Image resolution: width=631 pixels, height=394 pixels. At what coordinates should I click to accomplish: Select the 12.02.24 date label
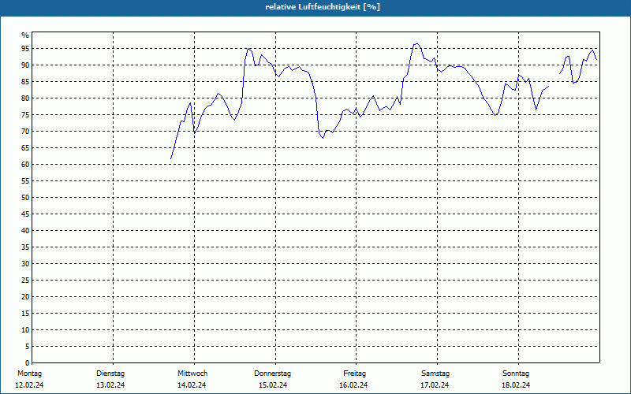pos(29,385)
